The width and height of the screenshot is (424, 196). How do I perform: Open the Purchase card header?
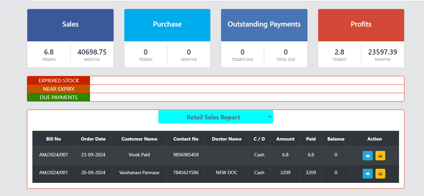coord(167,25)
